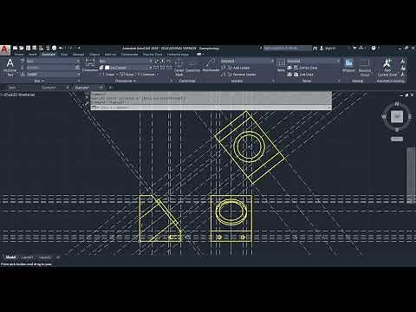Click Sign In in the title bar
Screen dimensions: 416x312
(x=330, y=48)
